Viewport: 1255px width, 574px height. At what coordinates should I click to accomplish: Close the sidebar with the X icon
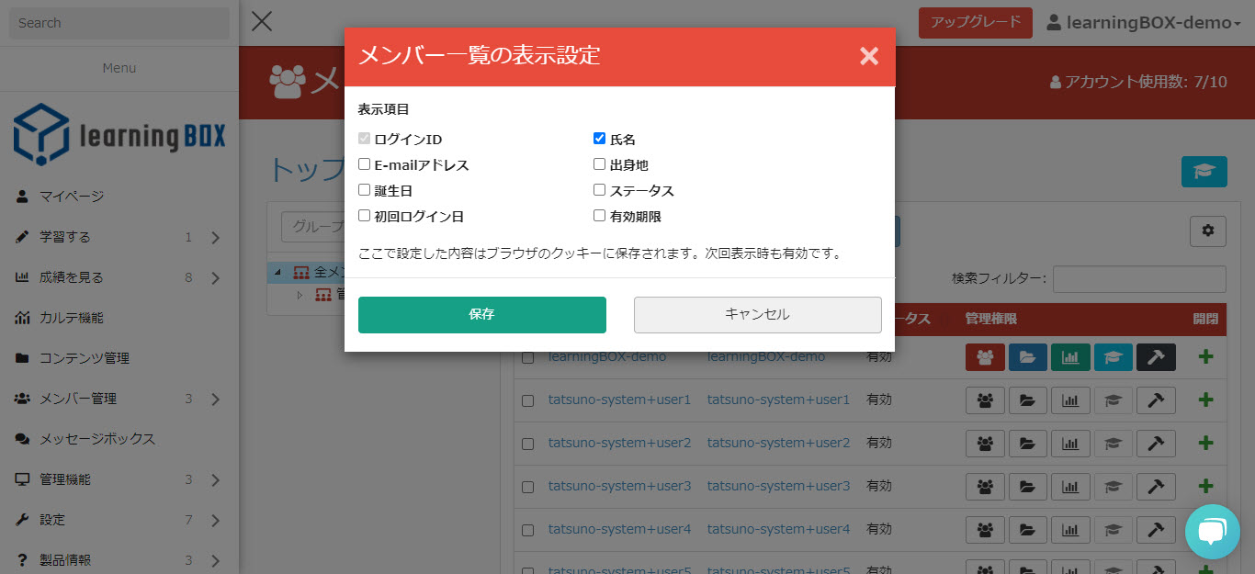coord(262,21)
